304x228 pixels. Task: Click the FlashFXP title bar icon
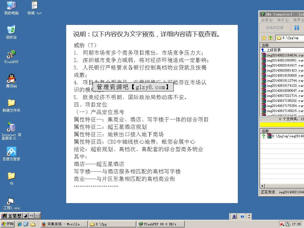263,14
